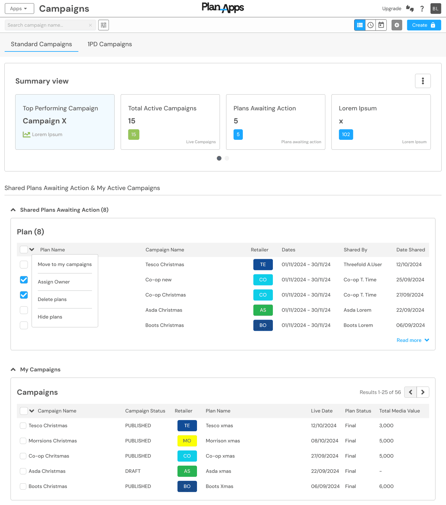Open the Lorem Ipsum summary card
Viewport: 446px width, 505px height.
click(381, 122)
